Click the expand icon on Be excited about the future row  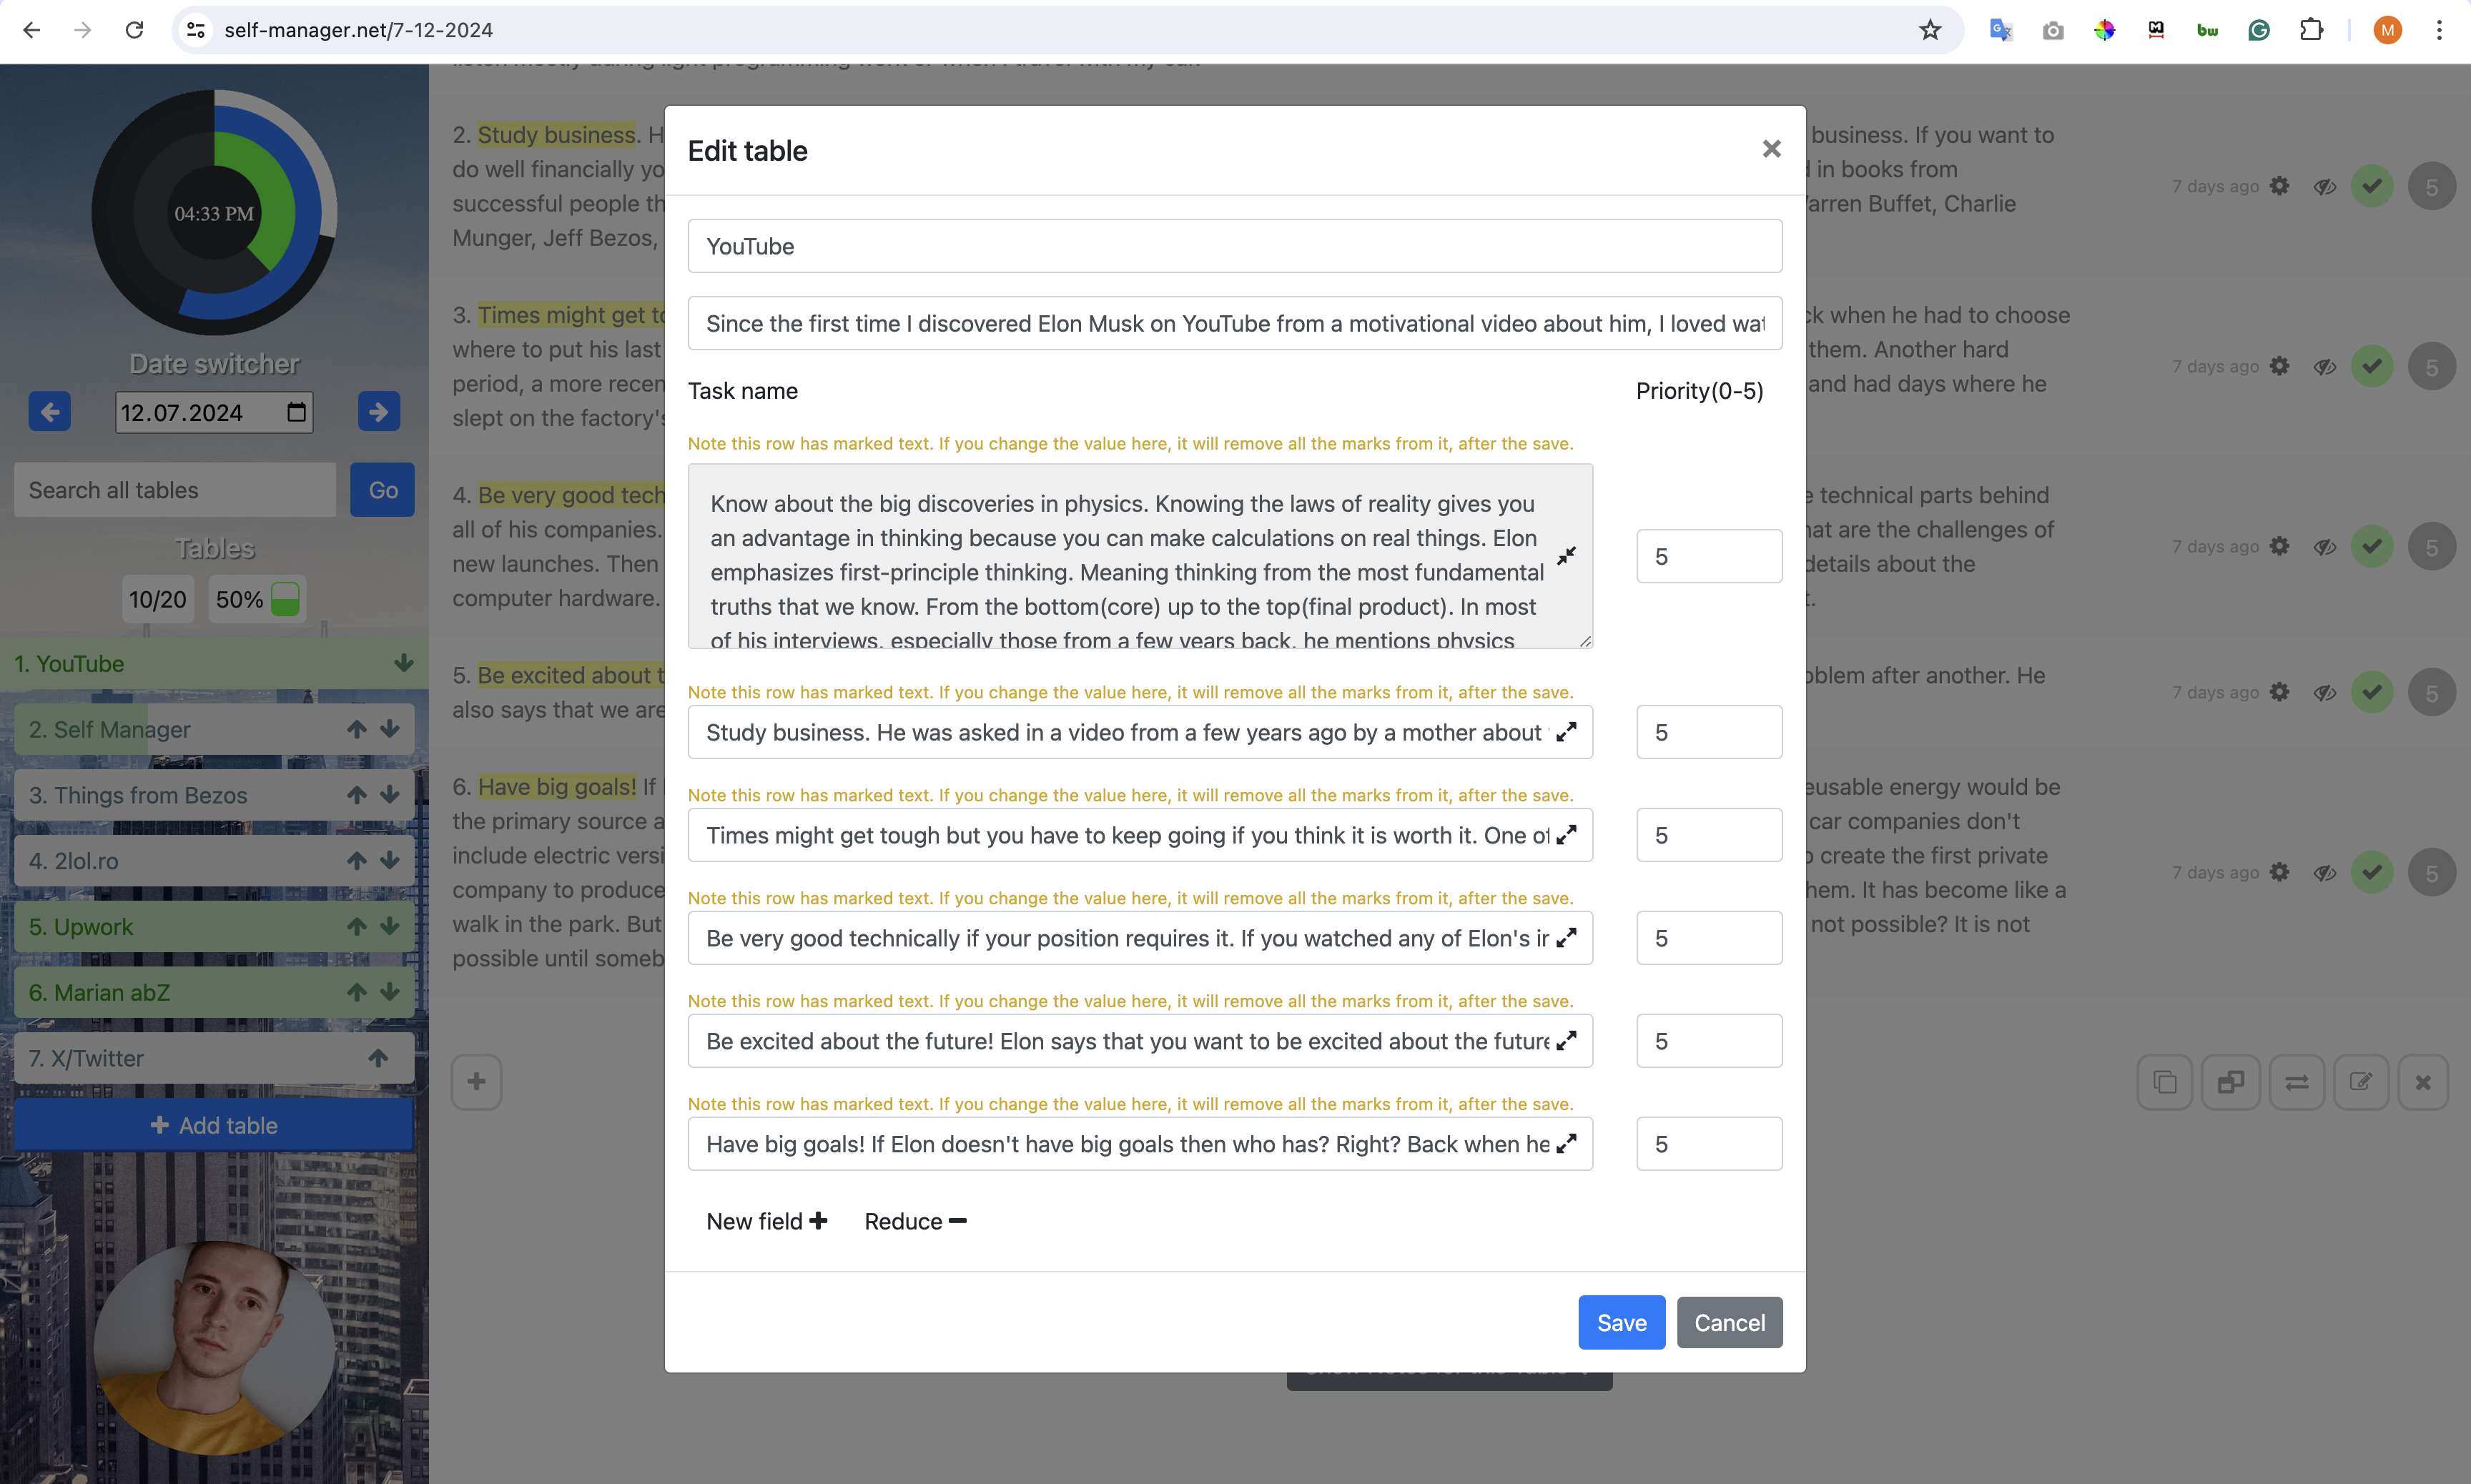pos(1567,1039)
